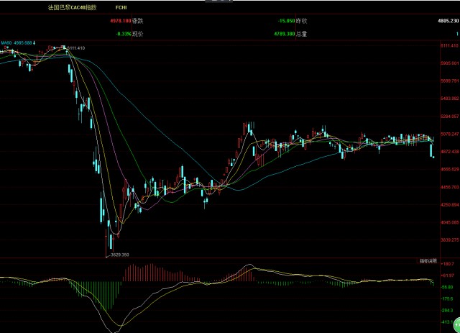Click the 涨跌 change label
Screen dimensions: 460x333
click(137, 21)
